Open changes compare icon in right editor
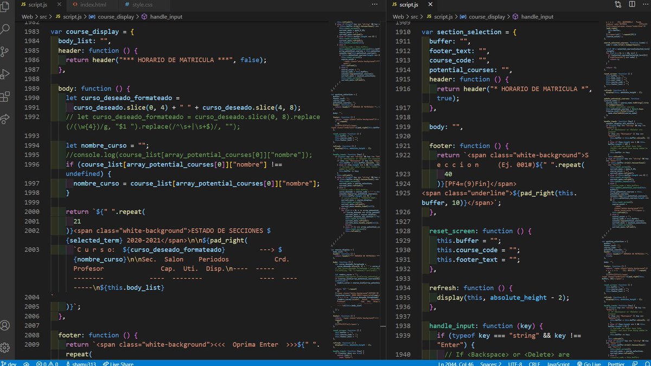The image size is (651, 366). pyautogui.click(x=618, y=4)
